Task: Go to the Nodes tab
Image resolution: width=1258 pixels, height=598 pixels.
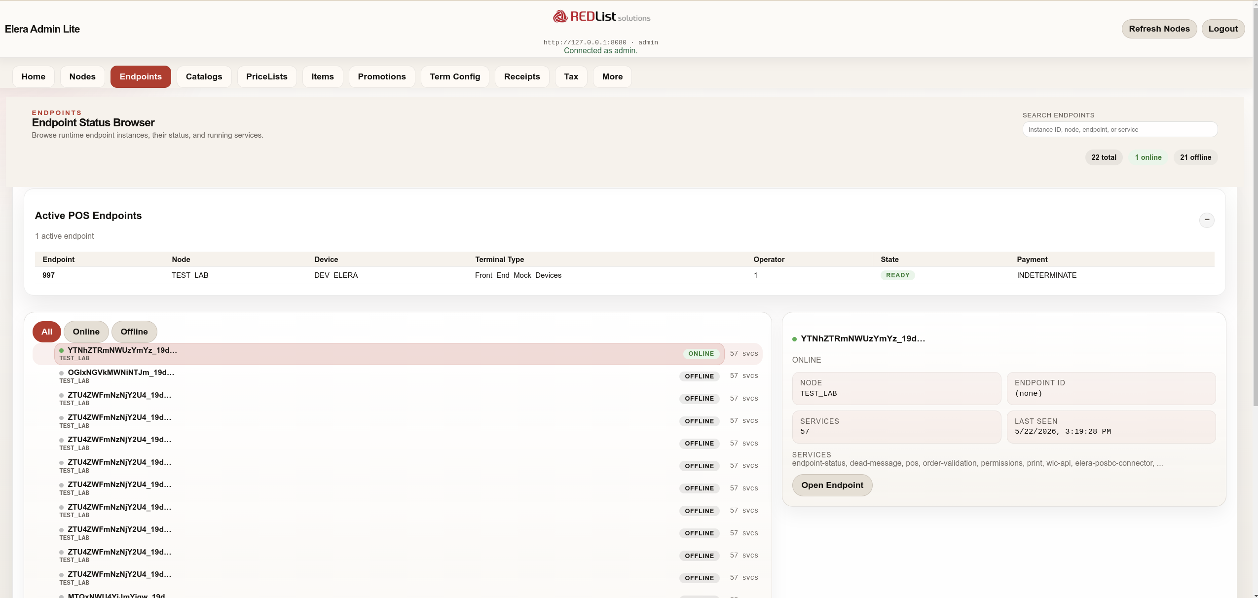Action: [x=82, y=76]
